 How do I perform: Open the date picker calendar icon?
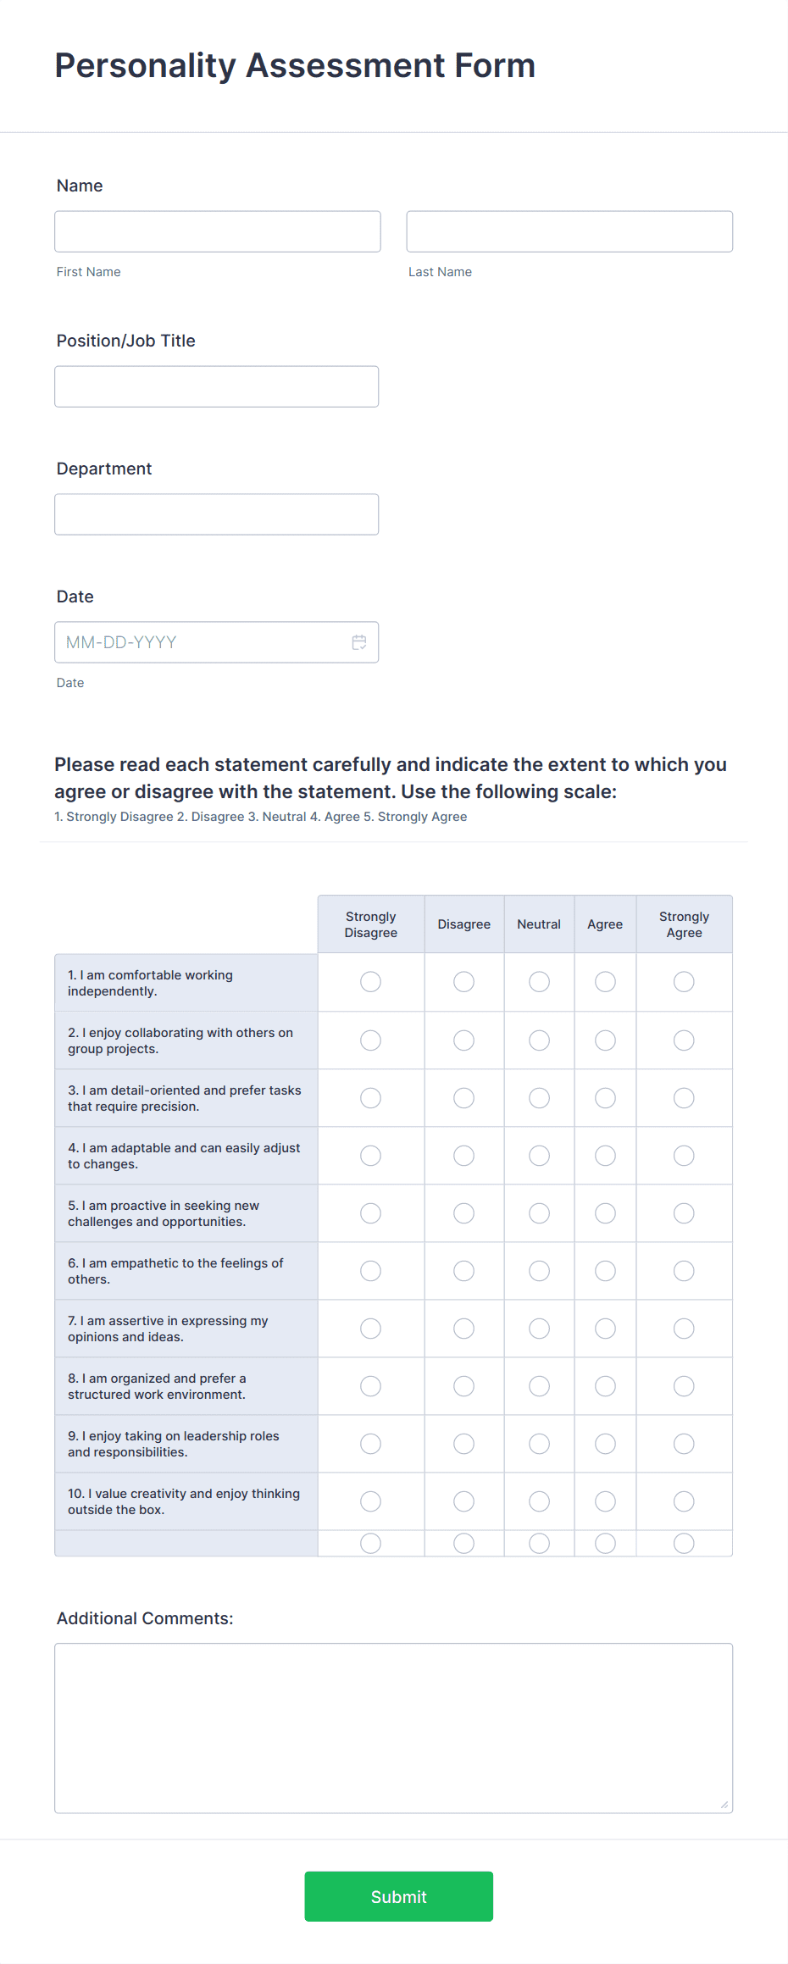(359, 642)
